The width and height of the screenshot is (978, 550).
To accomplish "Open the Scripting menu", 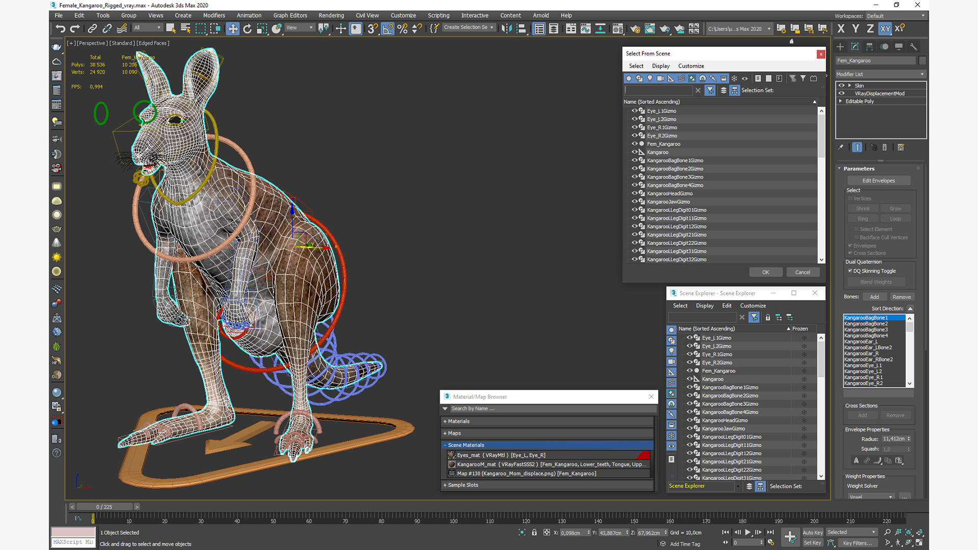I will (x=439, y=15).
